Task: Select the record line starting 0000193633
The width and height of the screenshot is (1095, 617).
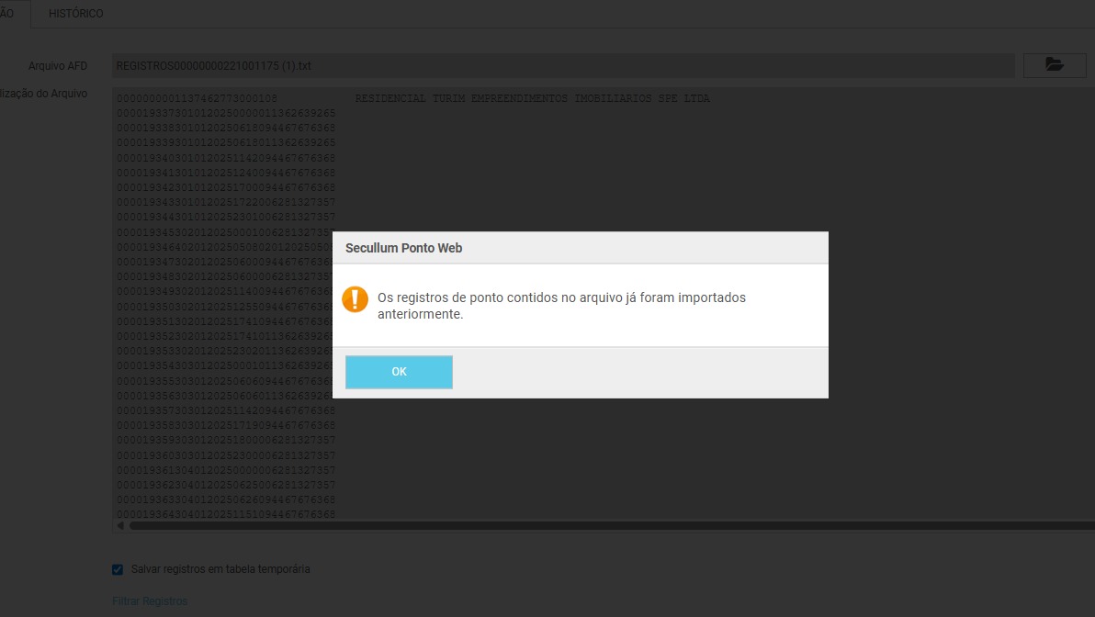Action: click(x=226, y=499)
